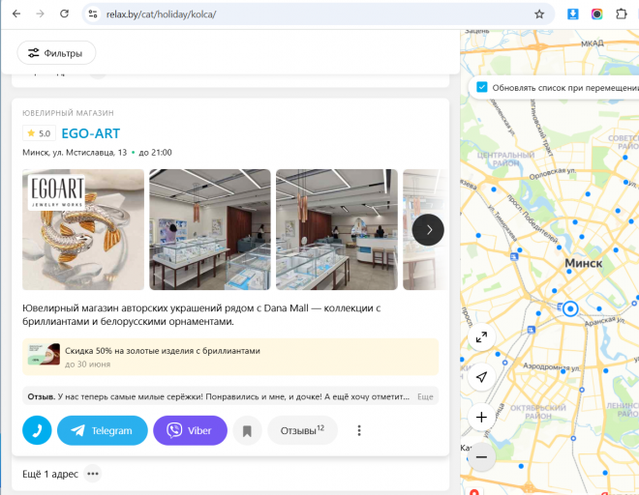This screenshot has height=495, width=639.
Task: Open the Extensions puzzle icon
Action: (x=621, y=15)
